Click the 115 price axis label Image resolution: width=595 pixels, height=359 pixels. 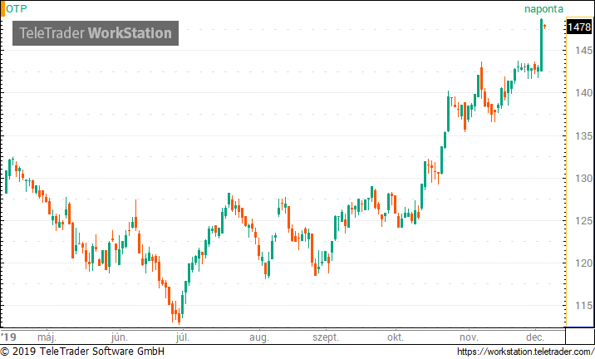coord(583,306)
